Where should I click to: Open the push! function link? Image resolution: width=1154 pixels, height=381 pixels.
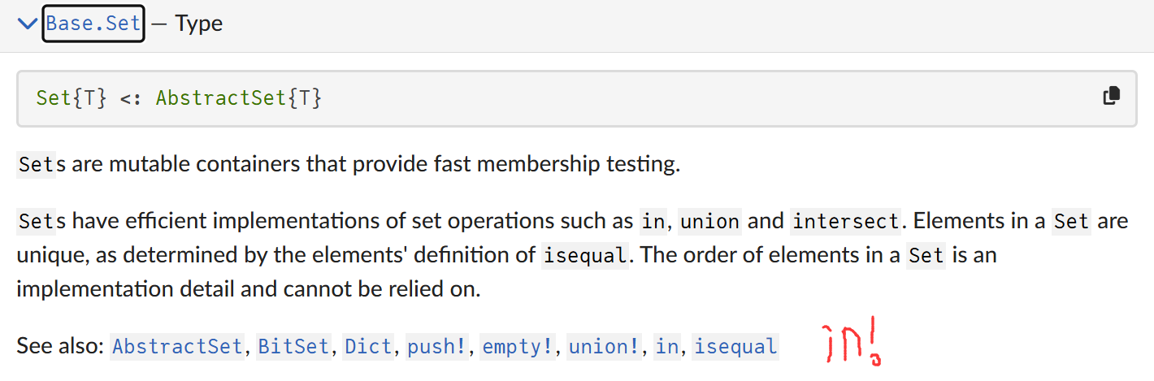(437, 347)
